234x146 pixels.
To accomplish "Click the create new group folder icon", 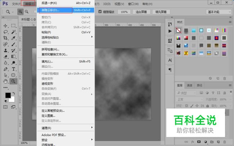I will [212, 142].
